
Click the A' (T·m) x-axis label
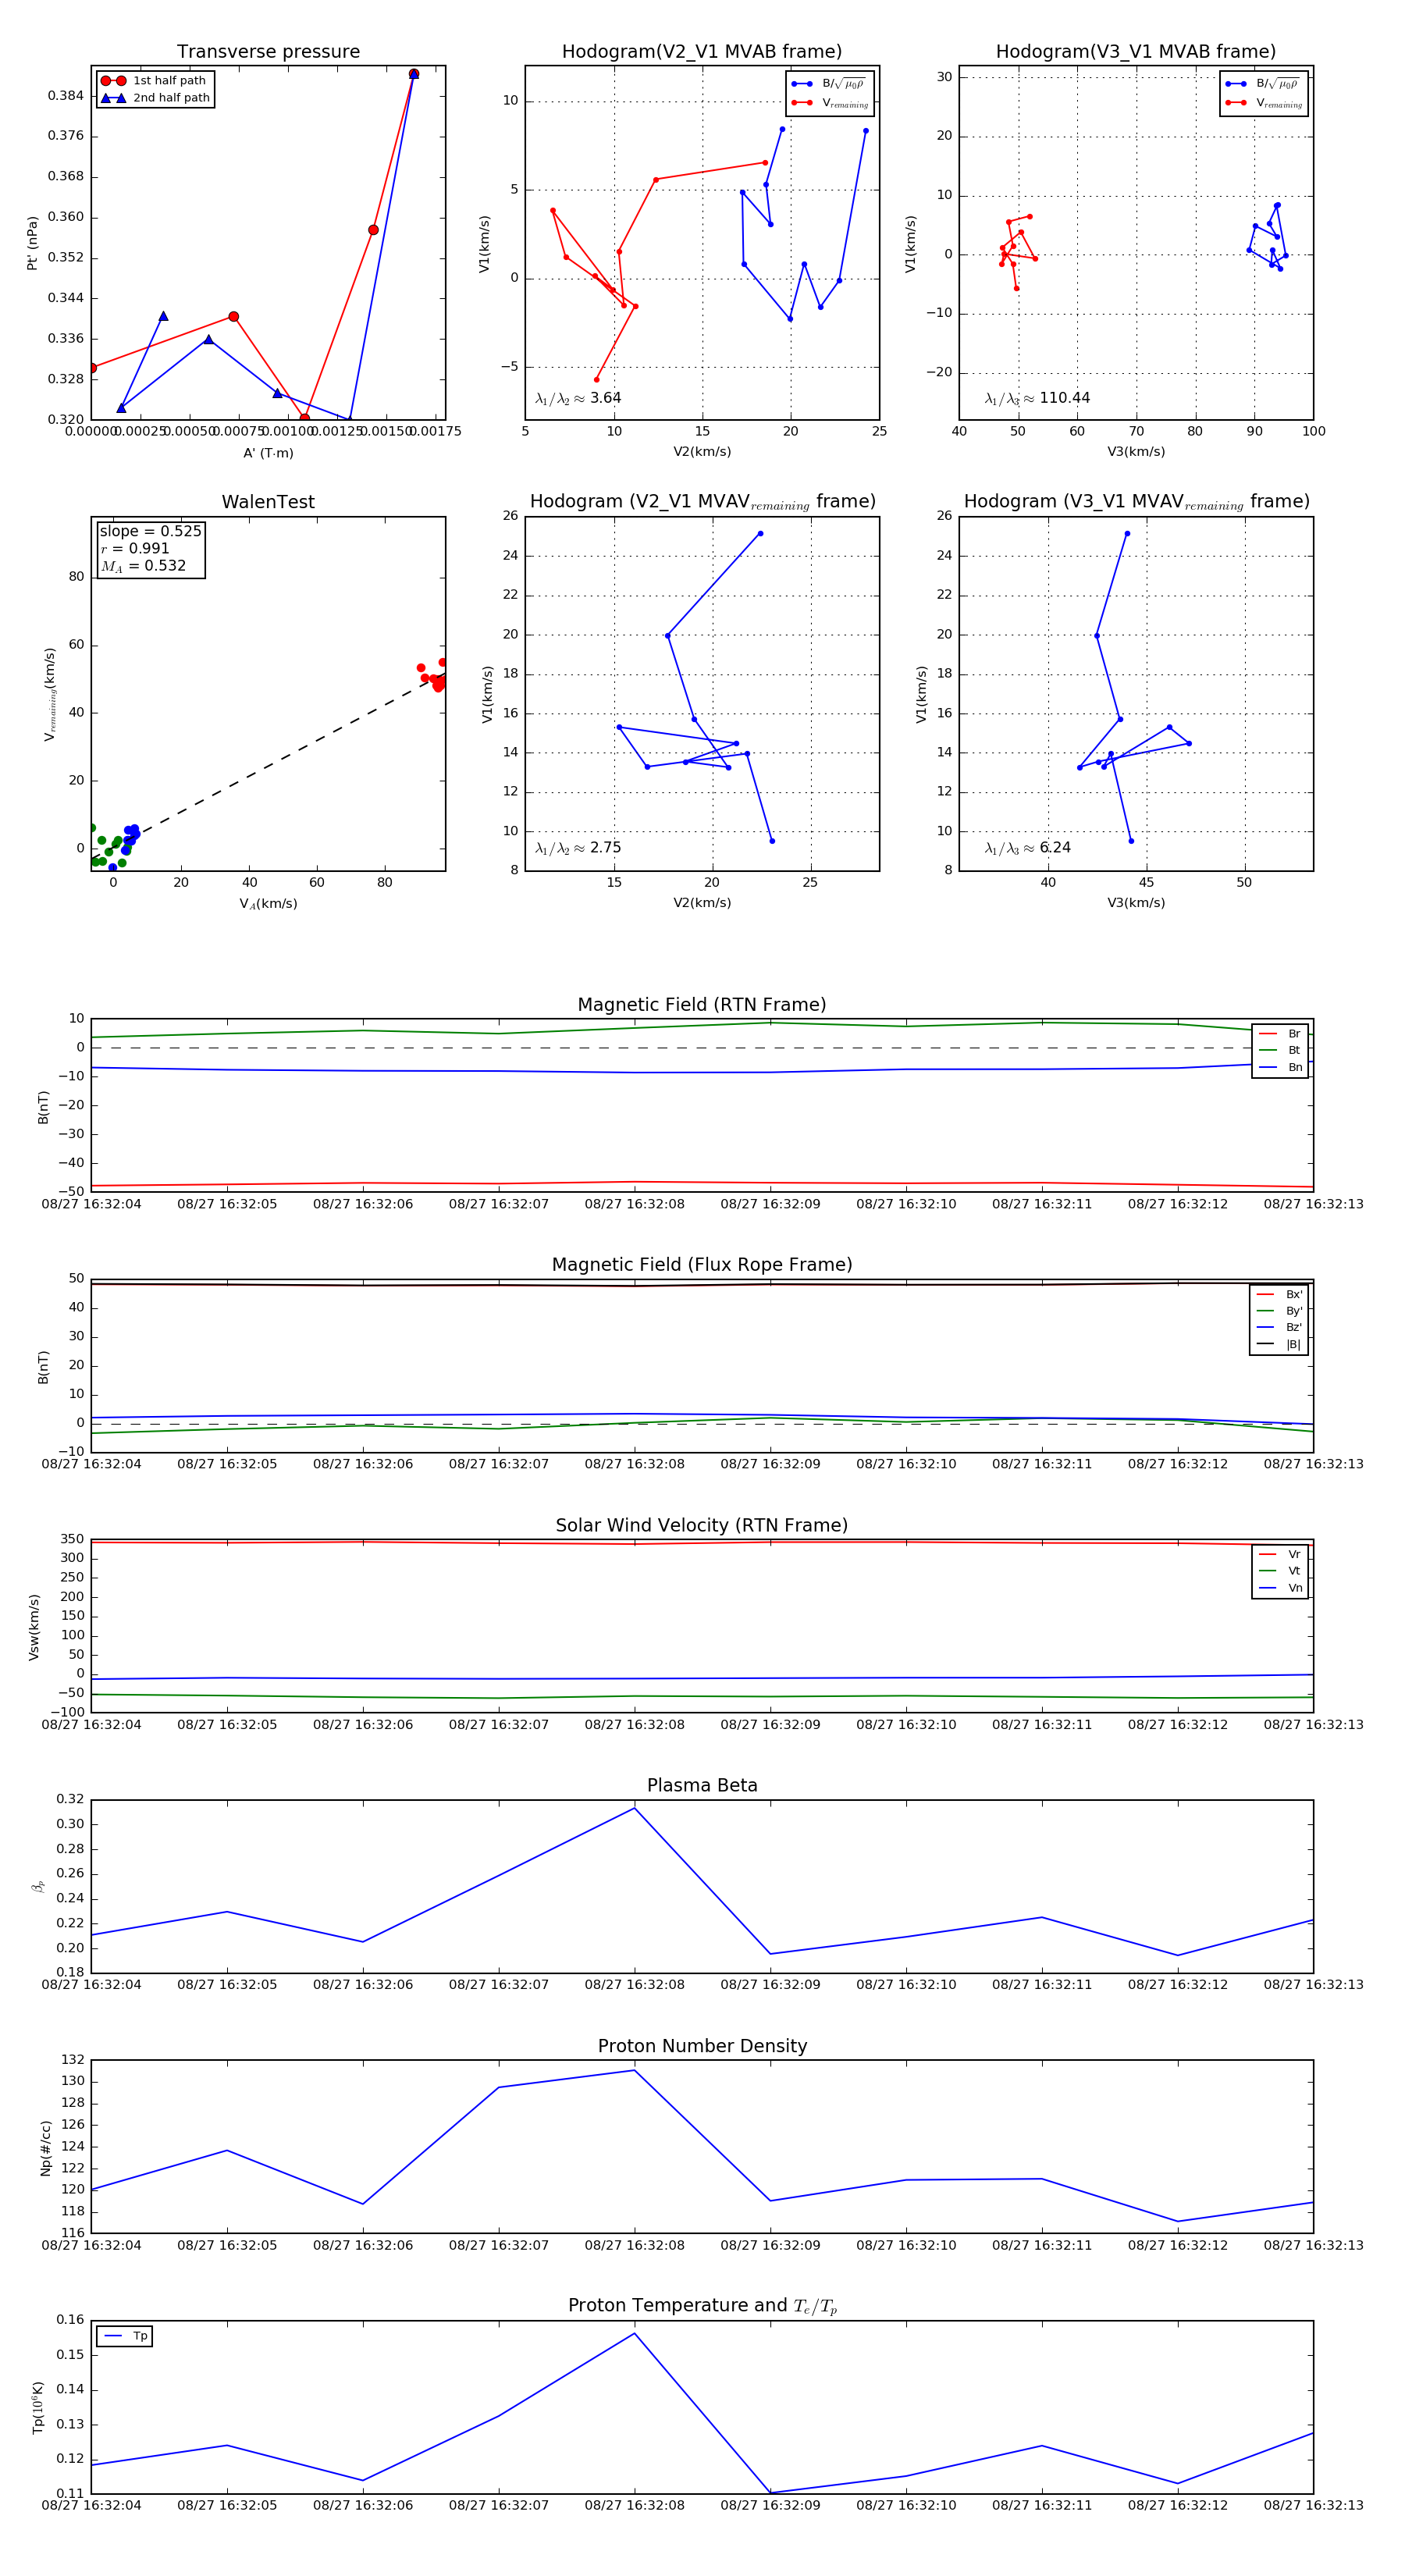click(268, 453)
